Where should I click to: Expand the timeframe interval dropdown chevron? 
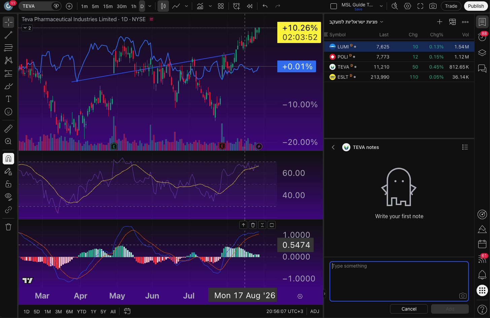[150, 6]
